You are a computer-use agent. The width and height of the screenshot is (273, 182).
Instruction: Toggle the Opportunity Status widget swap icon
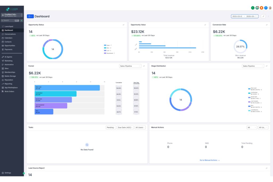(x=123, y=25)
